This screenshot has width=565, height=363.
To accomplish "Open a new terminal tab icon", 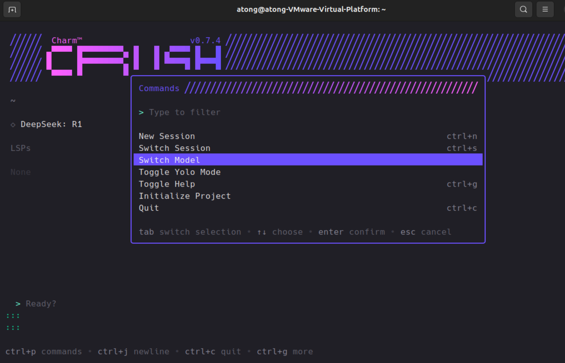I will coord(12,10).
